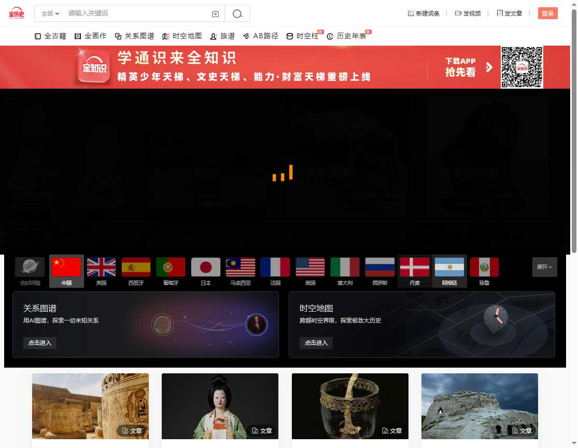
Task: Click the app download QR code
Action: (521, 67)
